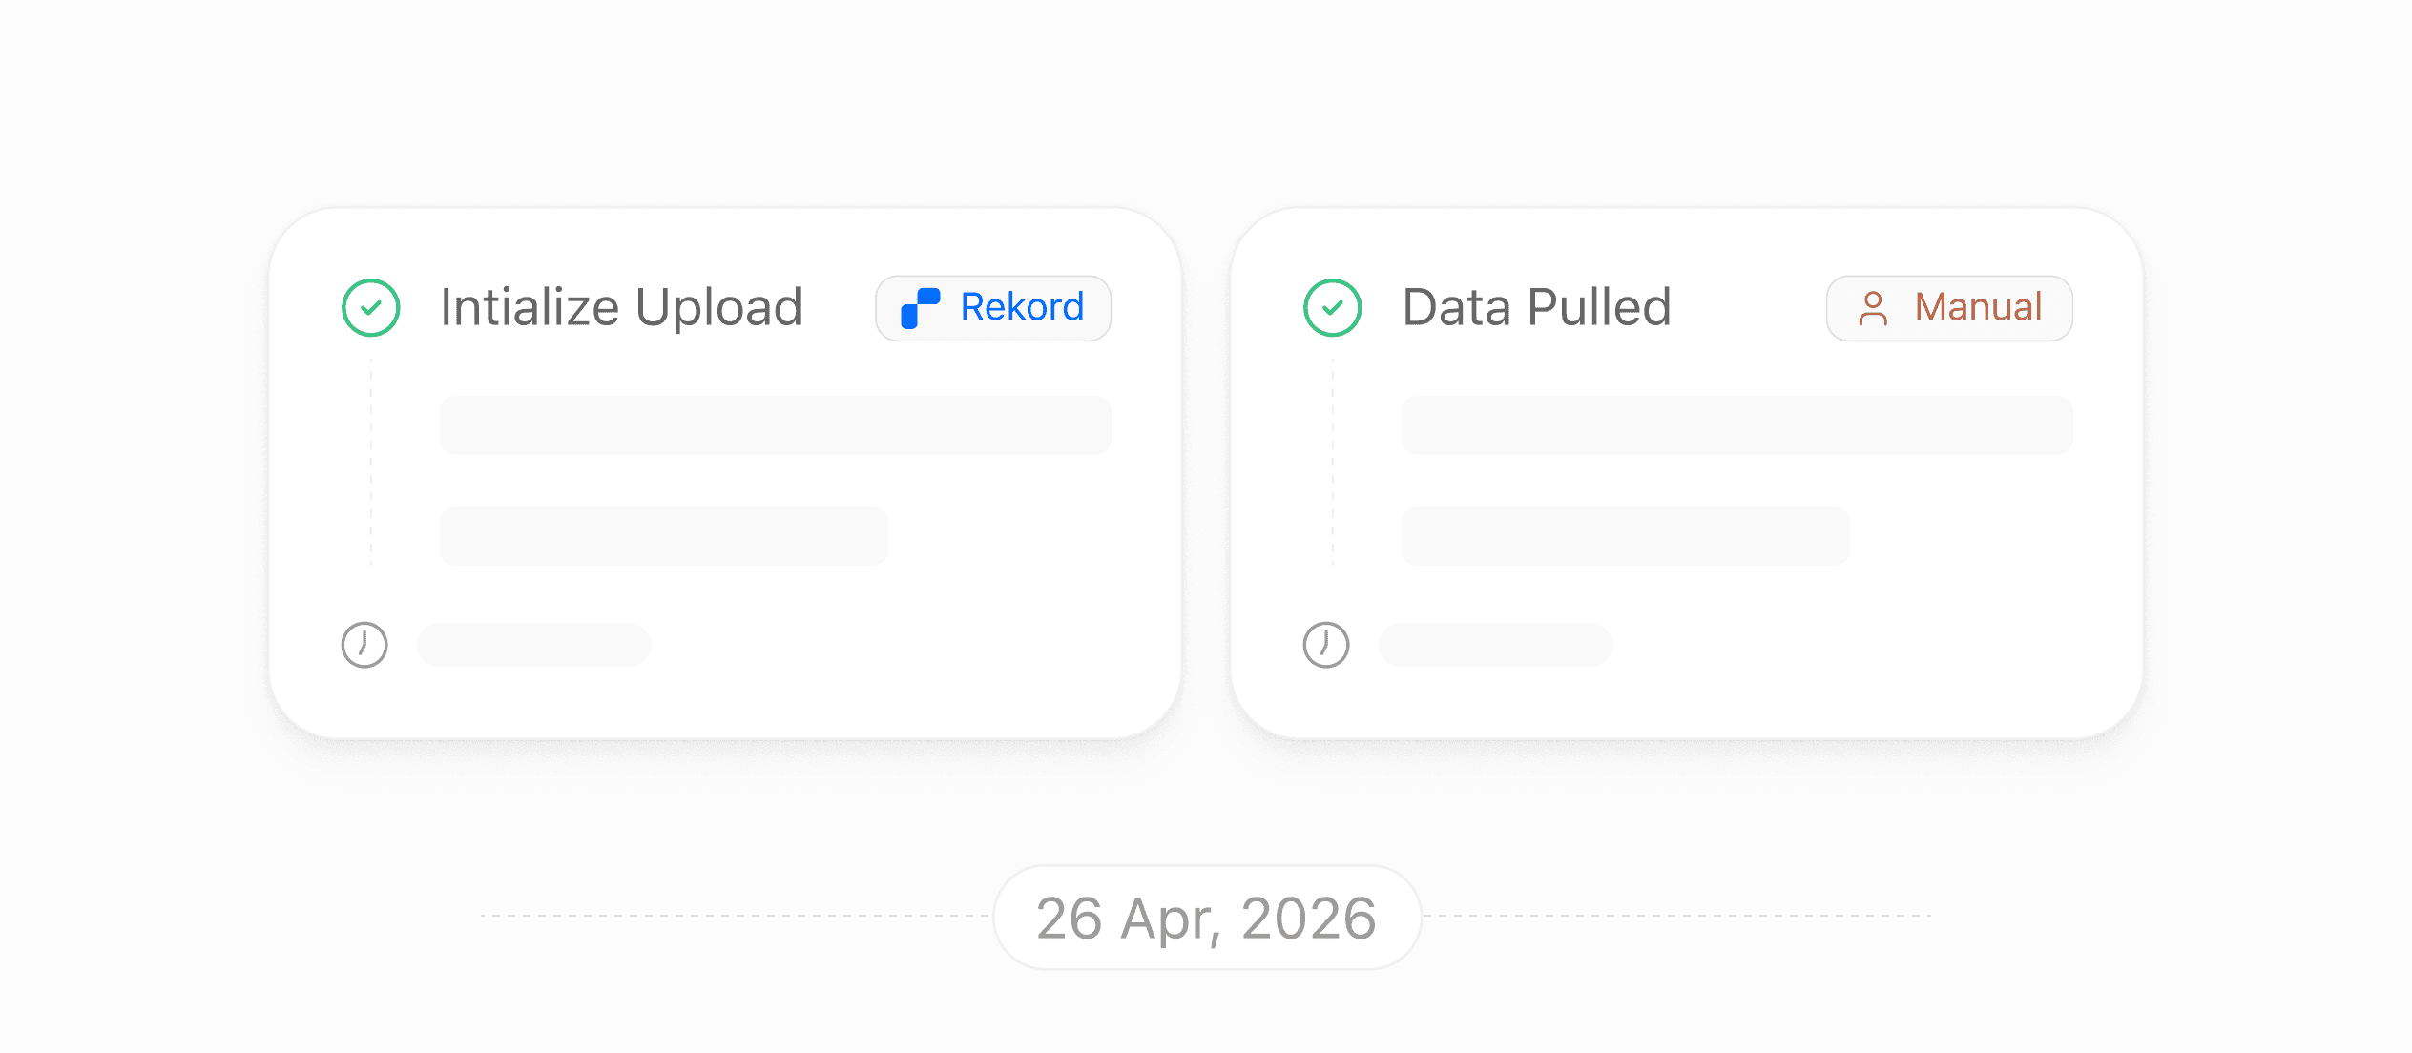The image size is (2412, 1053).
Task: Click dashed timeline line left of date
Action: [737, 916]
